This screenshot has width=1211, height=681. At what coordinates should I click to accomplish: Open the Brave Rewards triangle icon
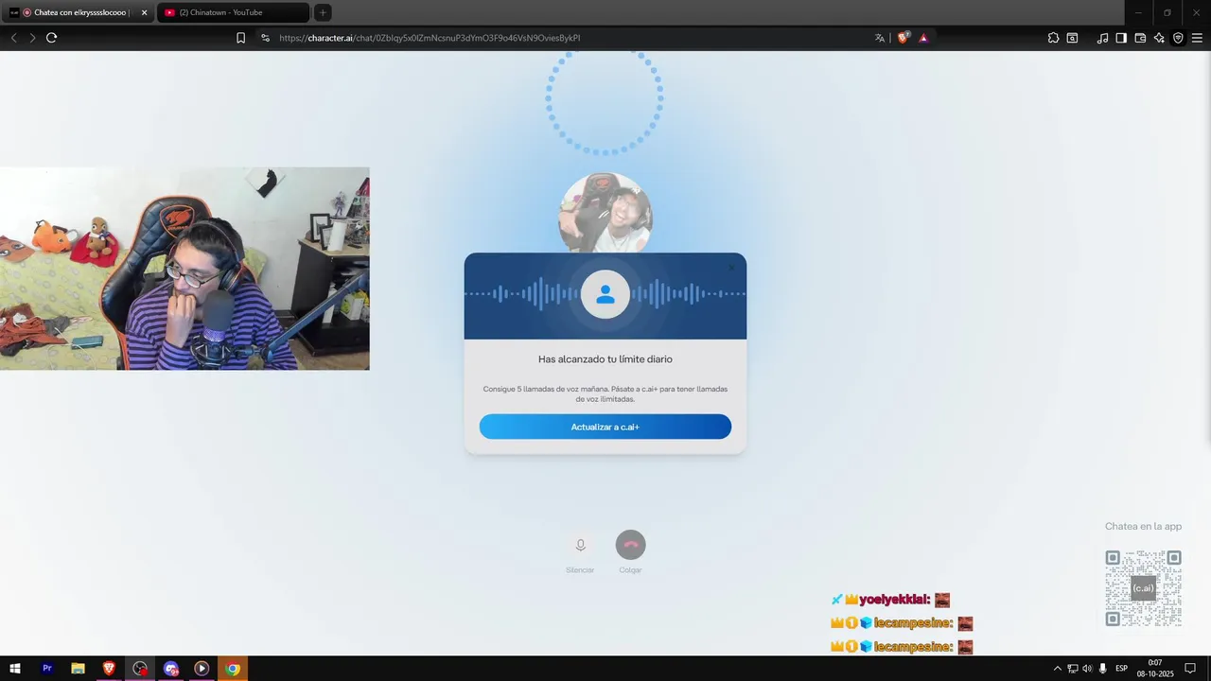(923, 38)
